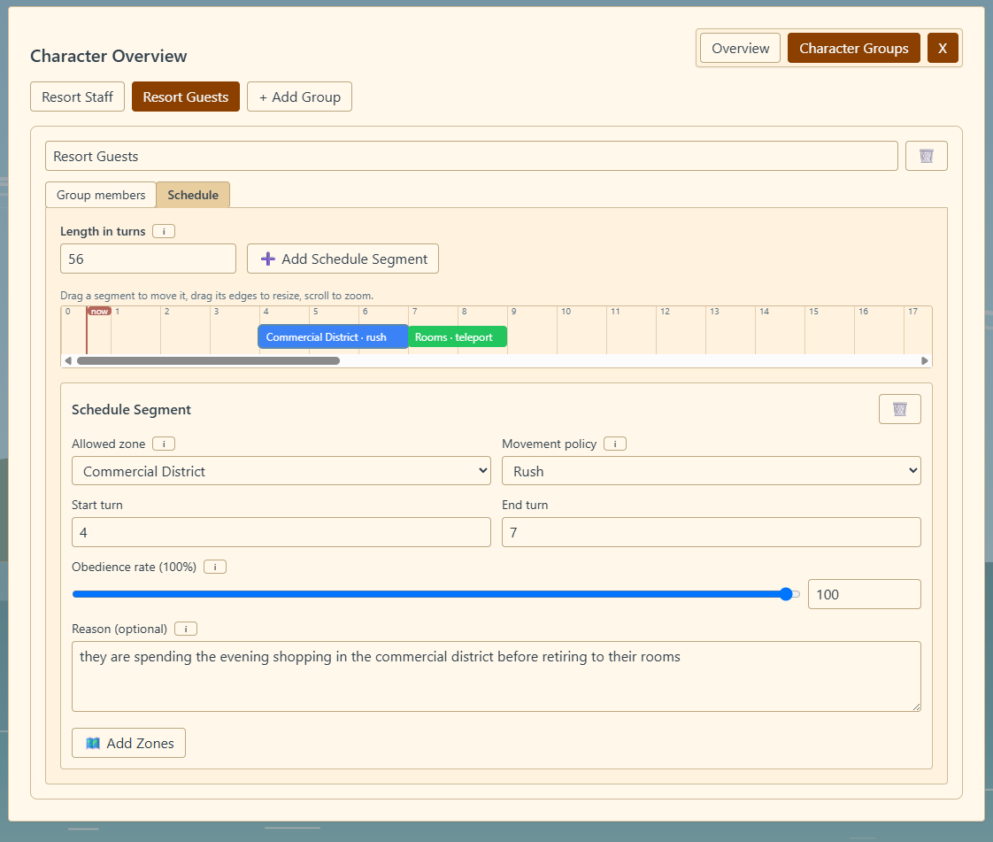The height and width of the screenshot is (842, 993).
Task: Open Movement policy info icon
Action: click(x=615, y=444)
